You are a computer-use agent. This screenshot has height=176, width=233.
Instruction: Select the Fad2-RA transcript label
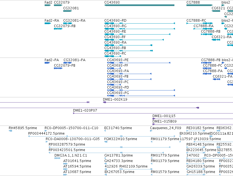[x=52, y=21]
